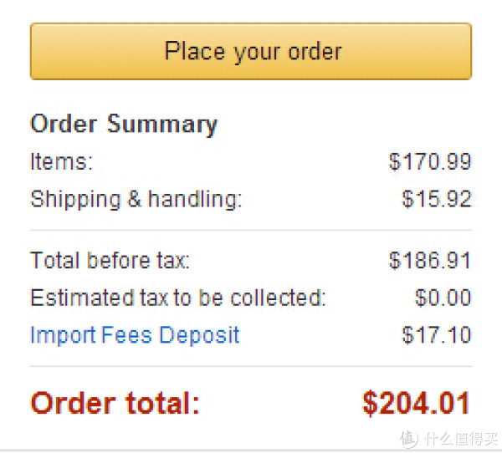Click Estimated tax to be collected label
The height and width of the screenshot is (453, 502).
(177, 298)
